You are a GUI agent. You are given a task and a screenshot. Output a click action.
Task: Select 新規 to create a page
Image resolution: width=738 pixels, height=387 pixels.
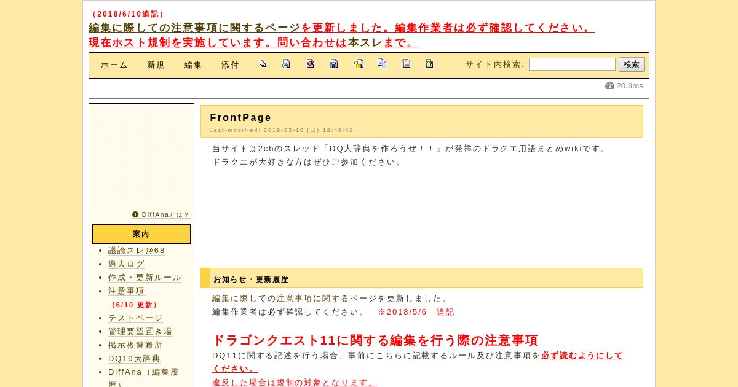click(156, 65)
